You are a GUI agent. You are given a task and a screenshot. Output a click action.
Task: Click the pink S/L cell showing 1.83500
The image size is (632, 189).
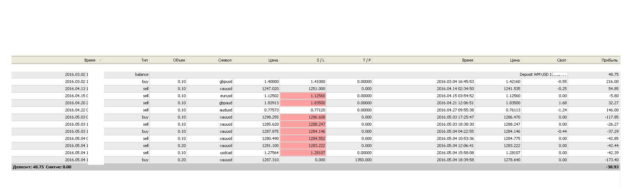(x=317, y=103)
